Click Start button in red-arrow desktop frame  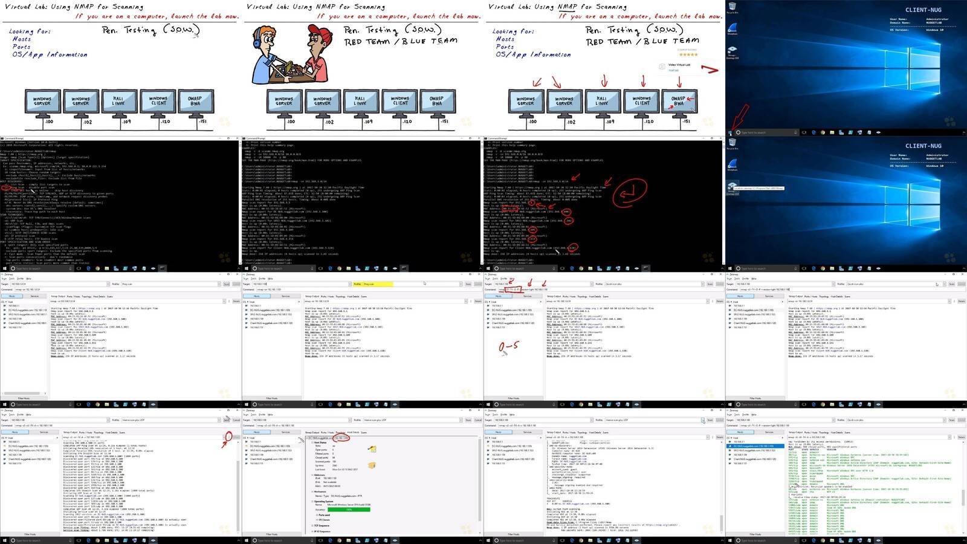(729, 132)
